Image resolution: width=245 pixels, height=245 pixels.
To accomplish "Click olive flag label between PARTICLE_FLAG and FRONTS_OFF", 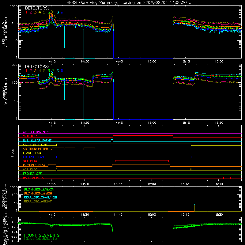I will [30, 169].
